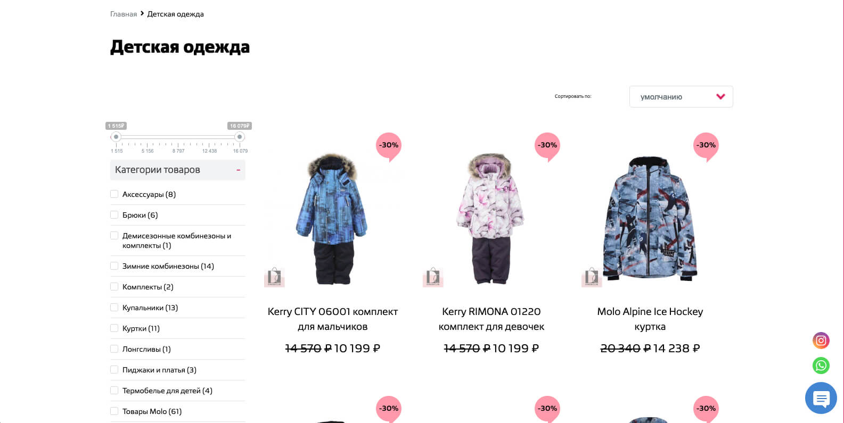Select Детская одежда breadcrumb item

pos(175,14)
